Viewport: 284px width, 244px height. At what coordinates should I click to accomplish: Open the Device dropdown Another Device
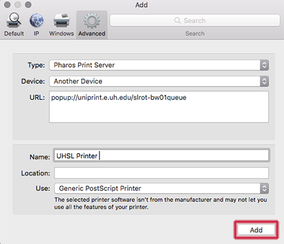[x=159, y=81]
